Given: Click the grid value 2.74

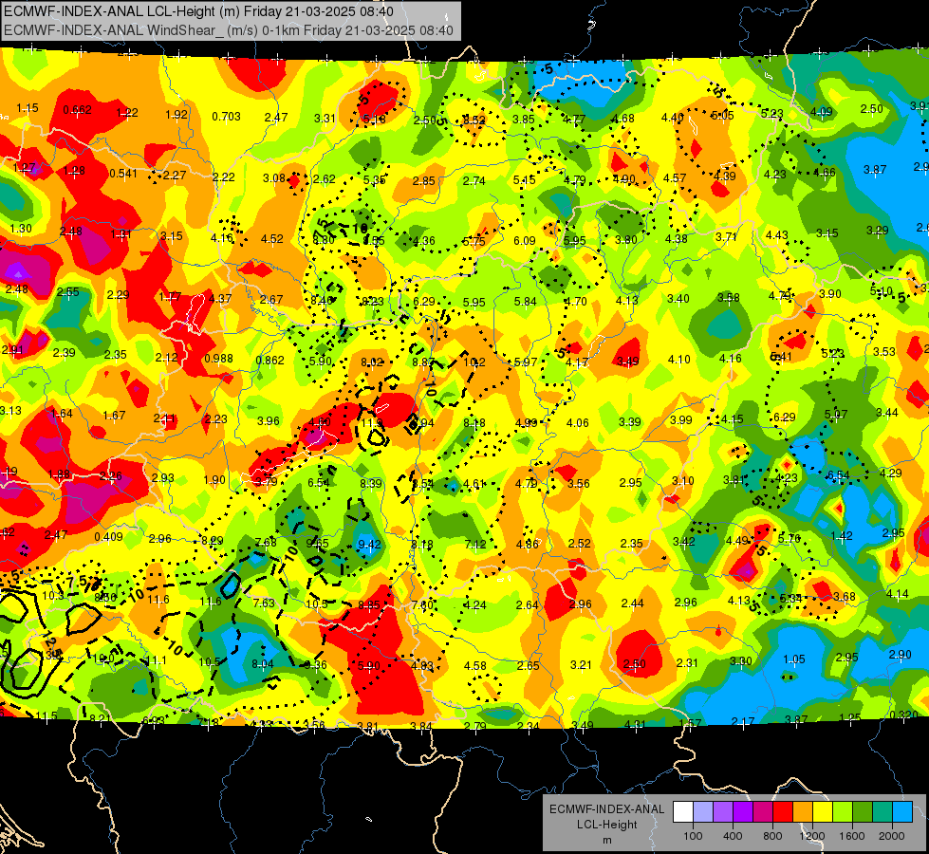Looking at the screenshot, I should [474, 181].
